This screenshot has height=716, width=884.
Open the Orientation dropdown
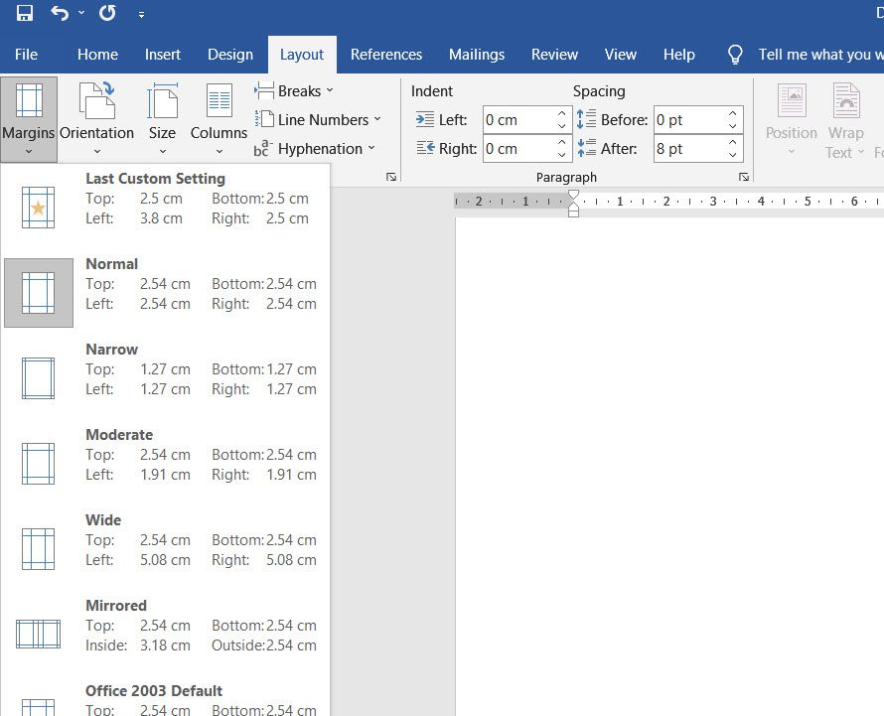[97, 119]
